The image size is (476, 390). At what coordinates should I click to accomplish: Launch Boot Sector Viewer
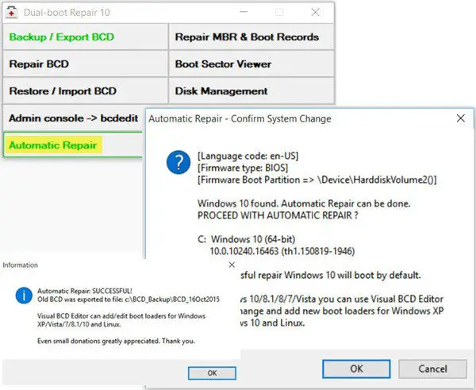click(x=251, y=64)
